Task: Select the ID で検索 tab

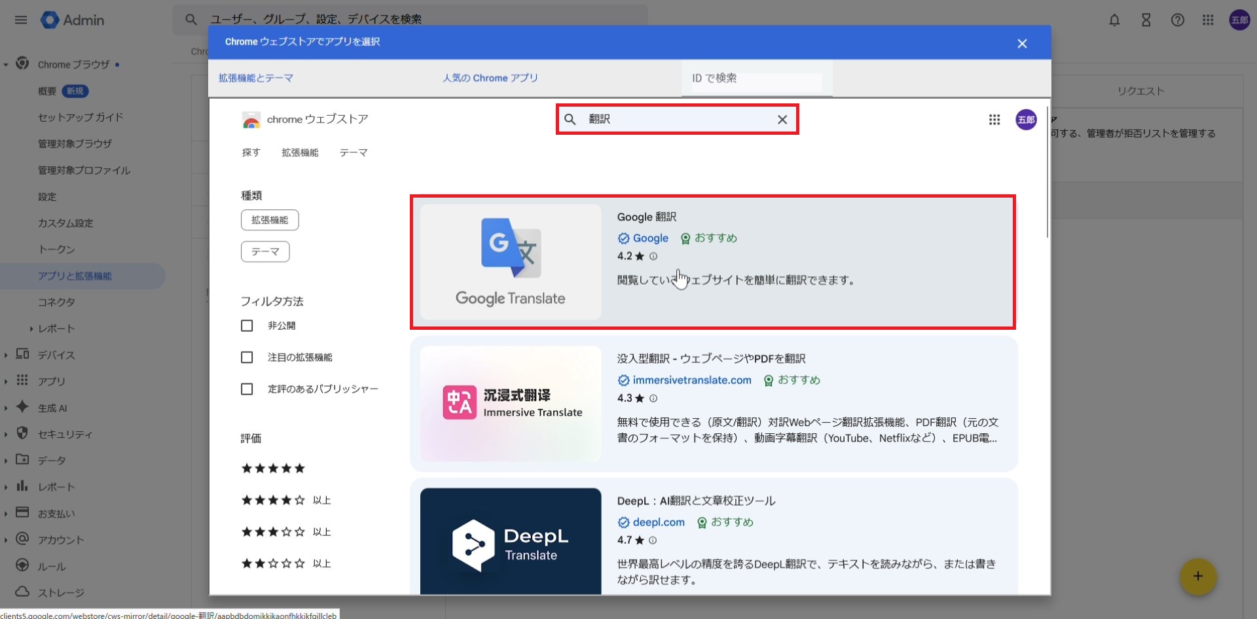Action: point(714,78)
